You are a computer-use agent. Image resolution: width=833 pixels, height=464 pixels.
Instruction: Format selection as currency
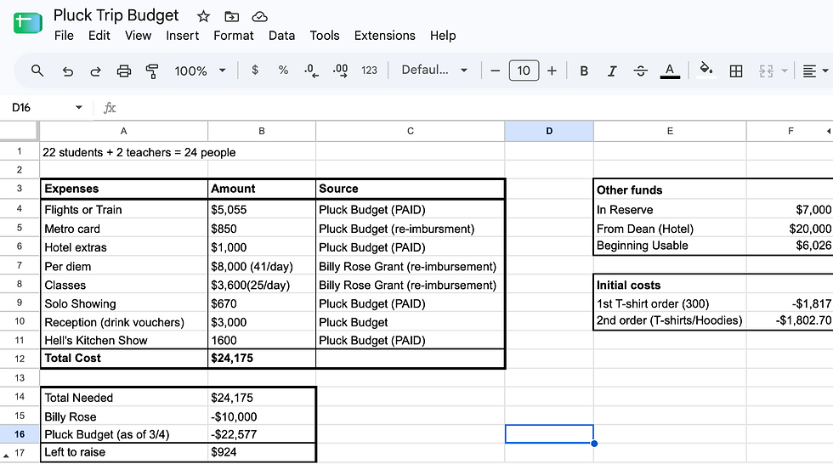(x=255, y=70)
